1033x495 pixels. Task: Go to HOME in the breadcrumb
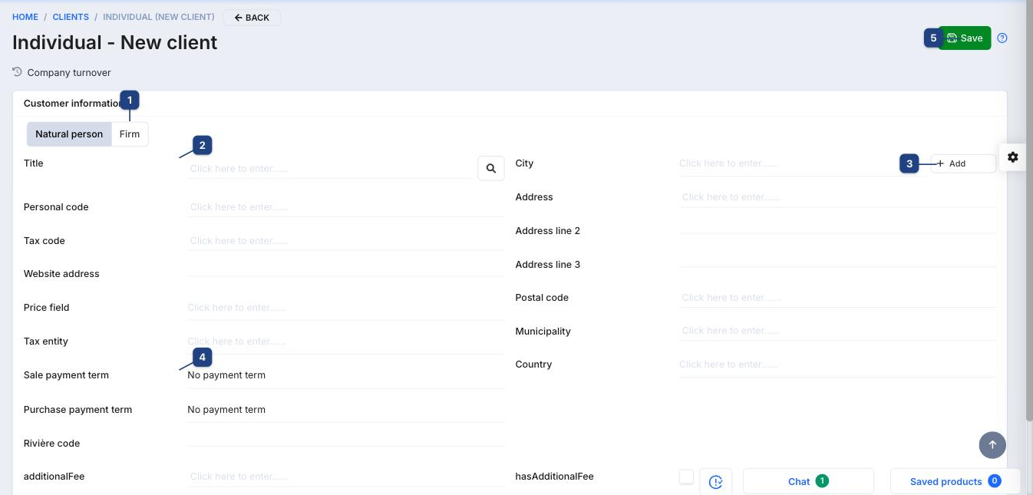click(x=25, y=17)
